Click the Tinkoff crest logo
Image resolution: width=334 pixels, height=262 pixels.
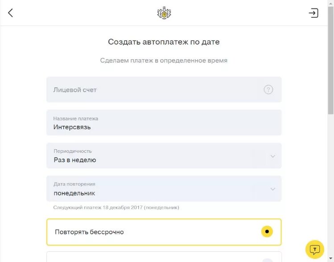[x=164, y=13]
